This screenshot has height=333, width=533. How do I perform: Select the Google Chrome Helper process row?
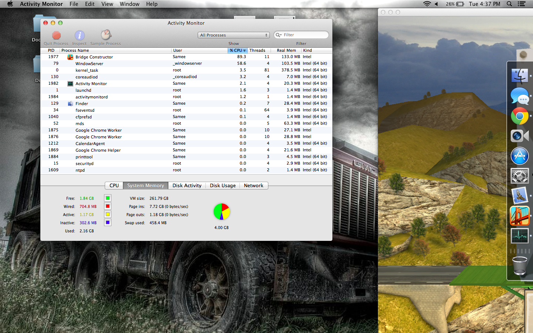[186, 150]
